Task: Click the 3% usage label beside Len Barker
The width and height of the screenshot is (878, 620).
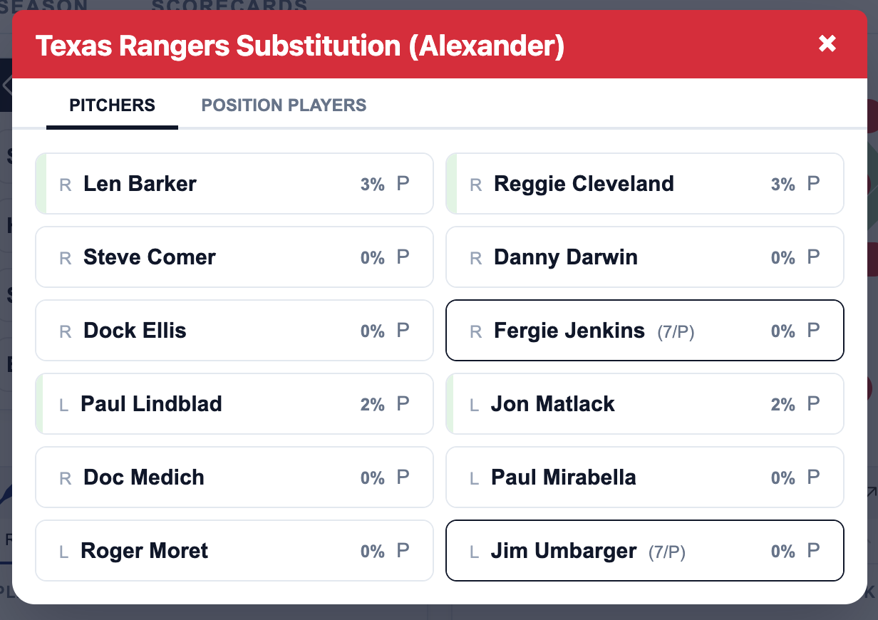Action: 371,183
